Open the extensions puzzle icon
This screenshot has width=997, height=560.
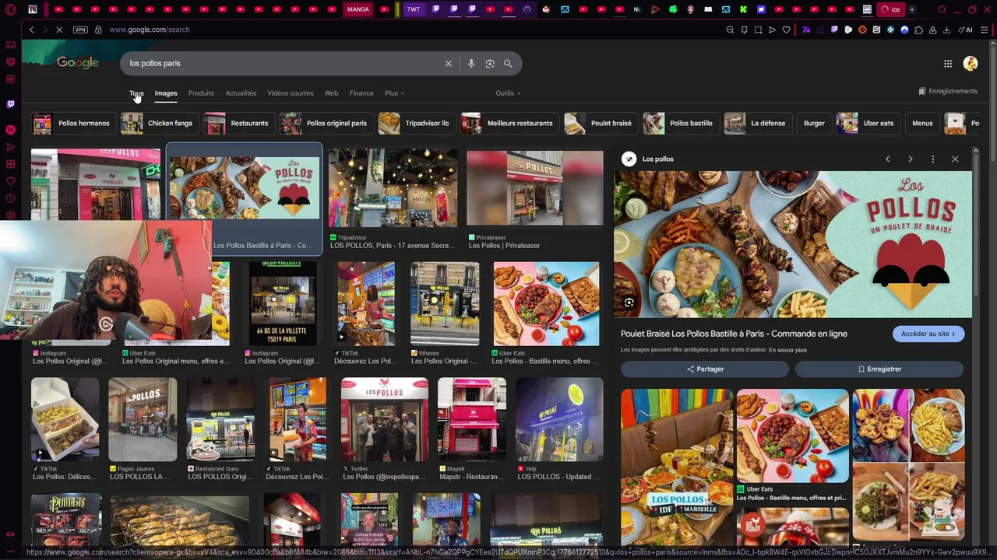click(x=918, y=30)
